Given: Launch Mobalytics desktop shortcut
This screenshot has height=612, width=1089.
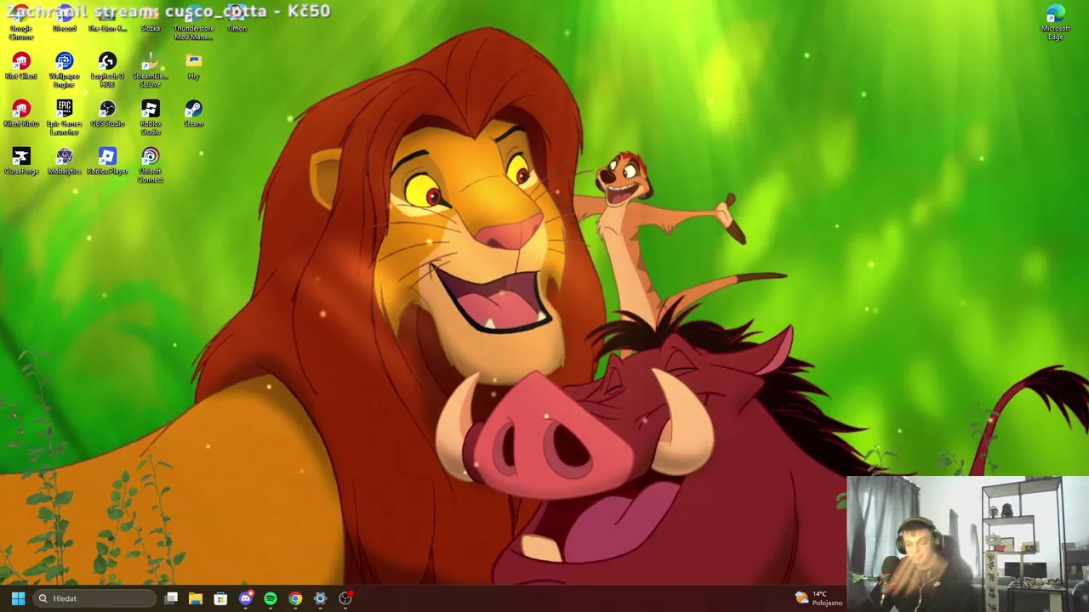Looking at the screenshot, I should pyautogui.click(x=65, y=161).
